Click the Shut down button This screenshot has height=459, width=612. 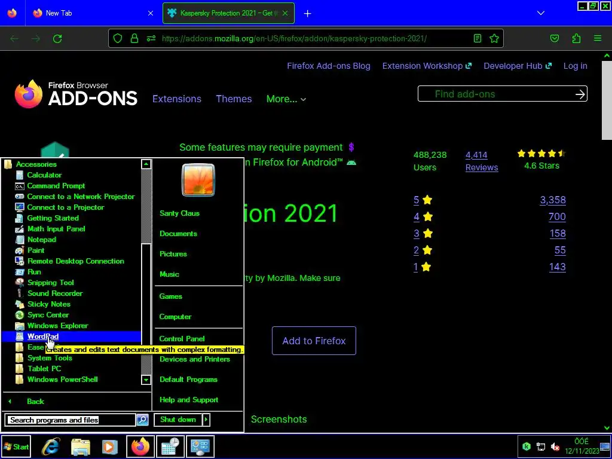coord(178,420)
